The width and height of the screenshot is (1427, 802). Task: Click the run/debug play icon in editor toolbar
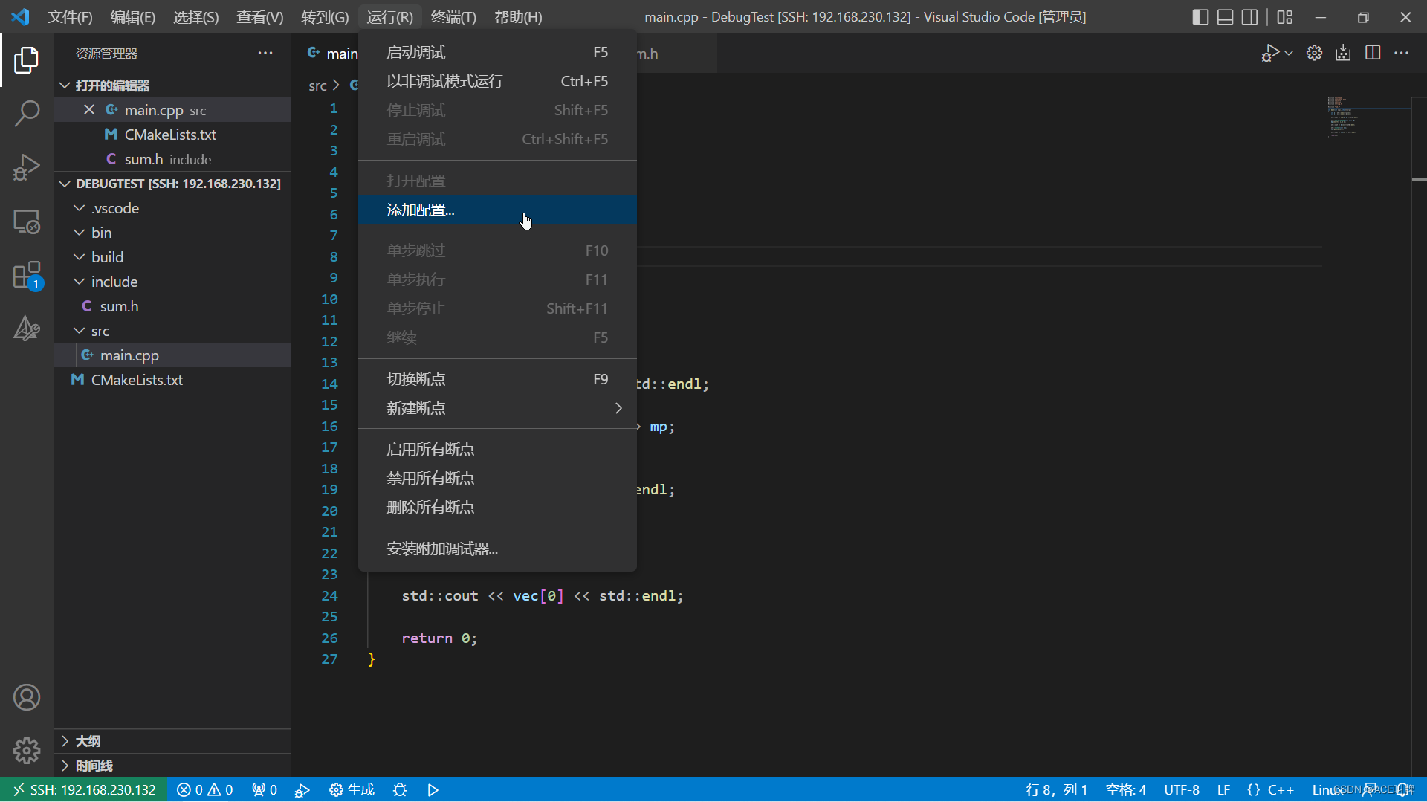pyautogui.click(x=1270, y=53)
